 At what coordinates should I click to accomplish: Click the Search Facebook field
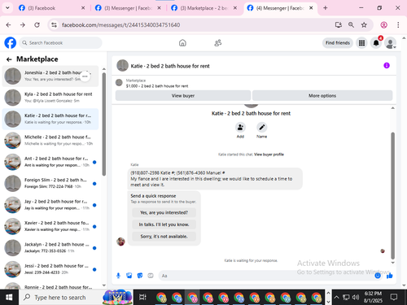point(60,43)
